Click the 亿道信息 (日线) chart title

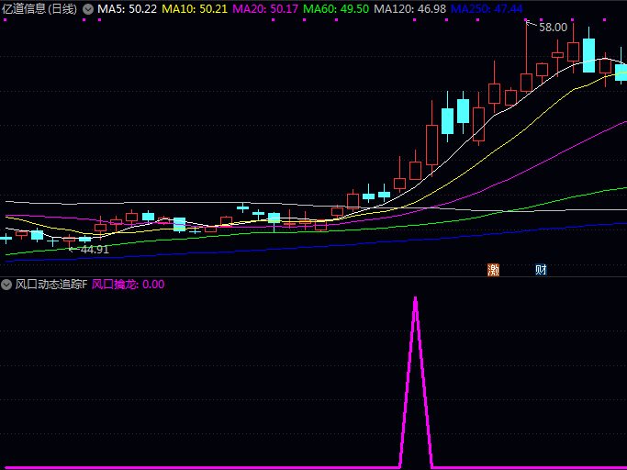click(39, 9)
